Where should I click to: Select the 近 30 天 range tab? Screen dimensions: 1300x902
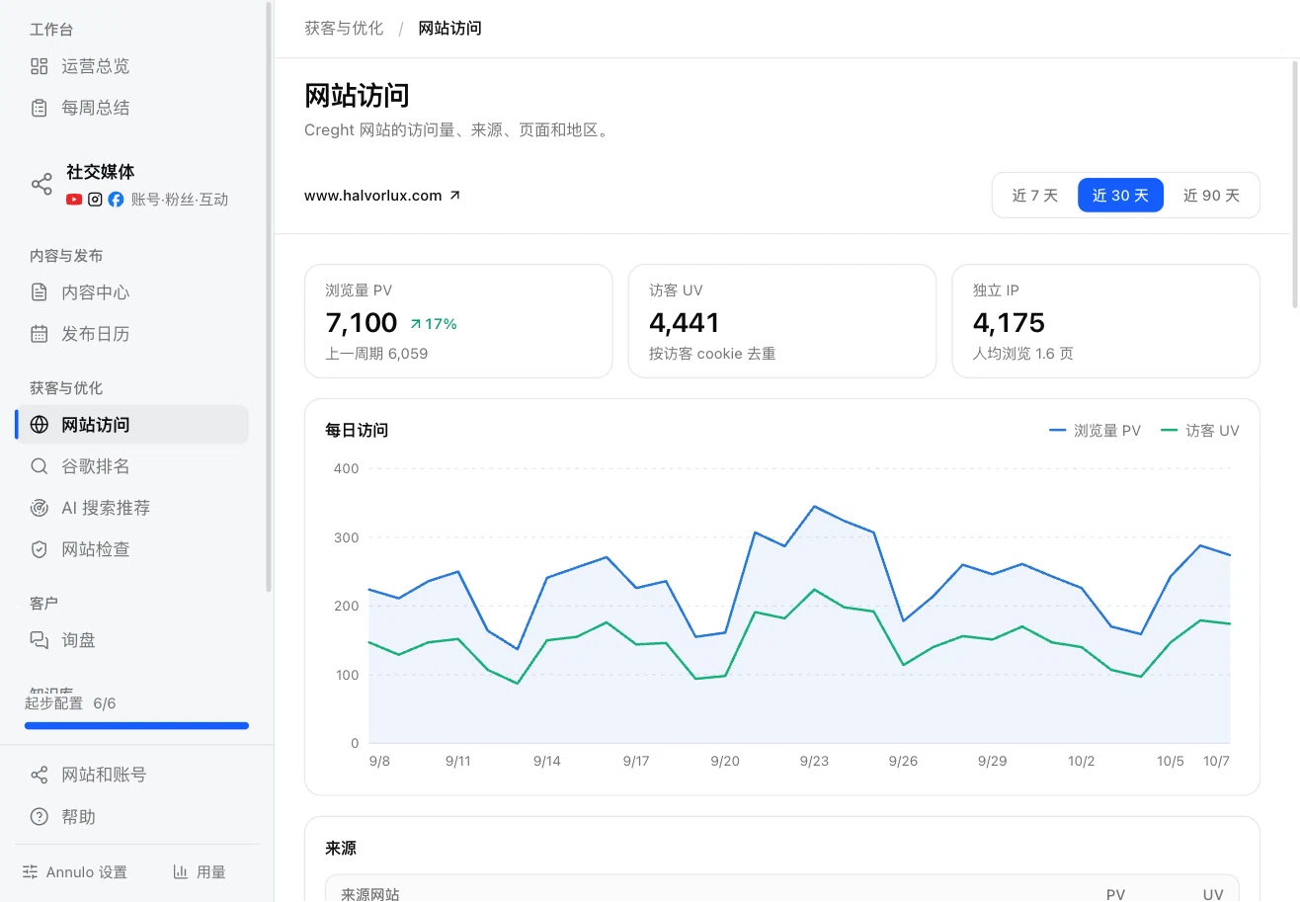click(1120, 196)
